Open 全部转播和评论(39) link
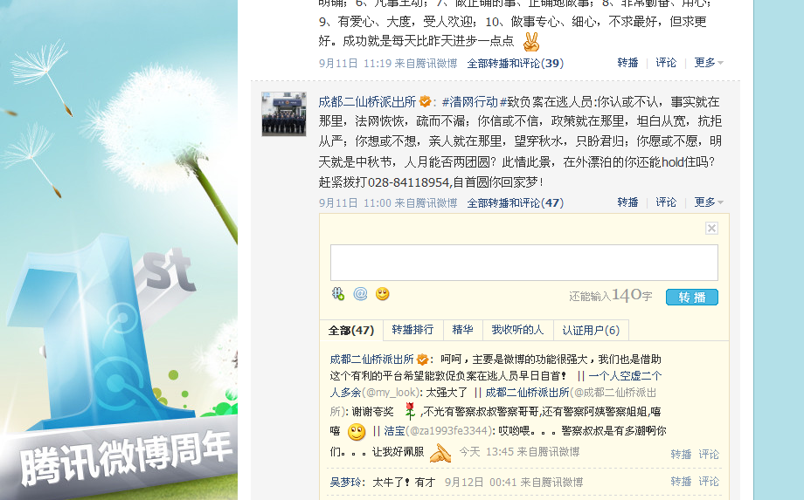804x500 pixels. tap(516, 64)
